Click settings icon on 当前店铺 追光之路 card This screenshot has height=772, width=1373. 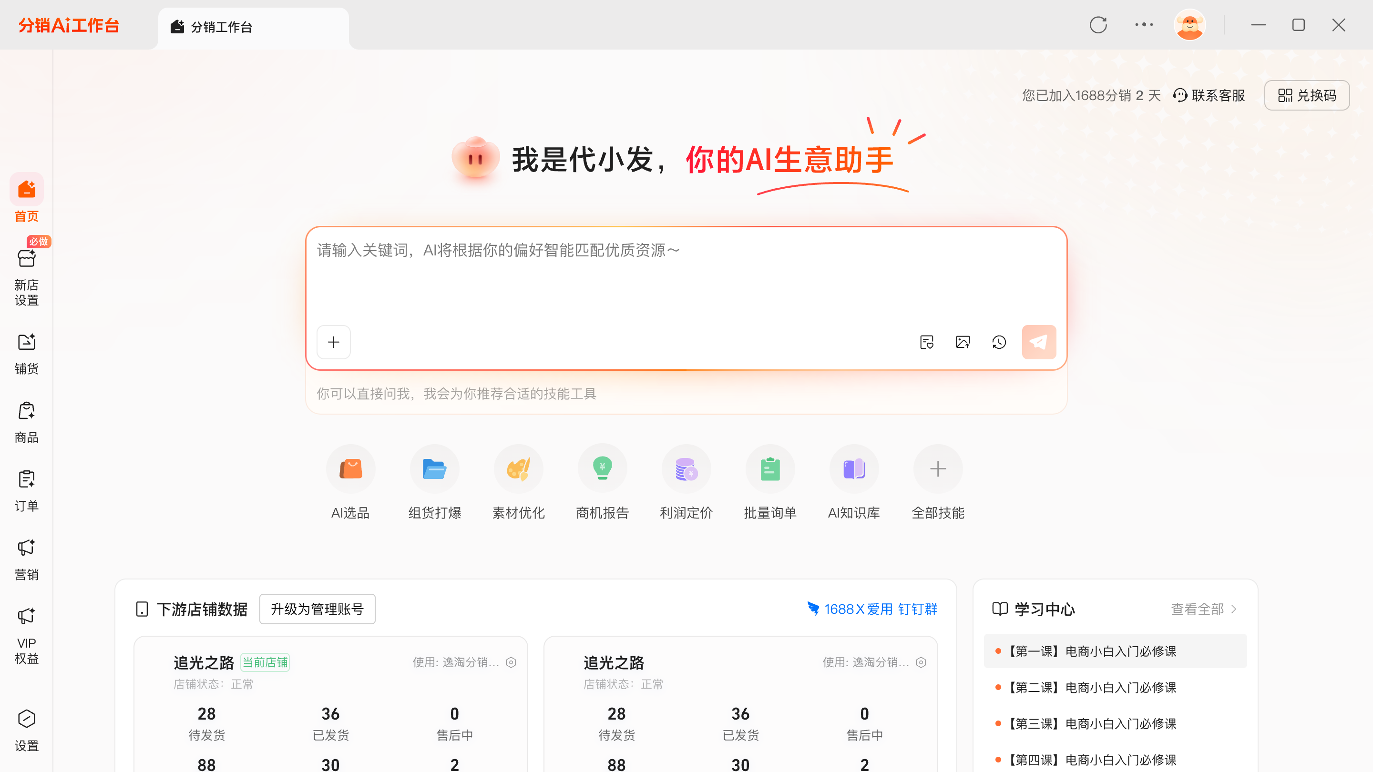[511, 662]
